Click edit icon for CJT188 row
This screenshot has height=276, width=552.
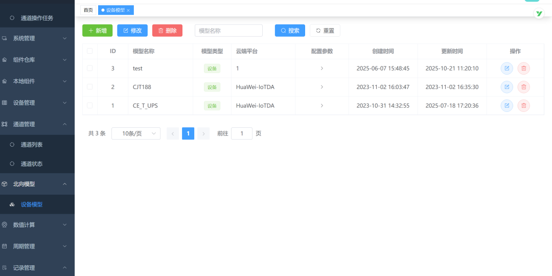tap(507, 87)
